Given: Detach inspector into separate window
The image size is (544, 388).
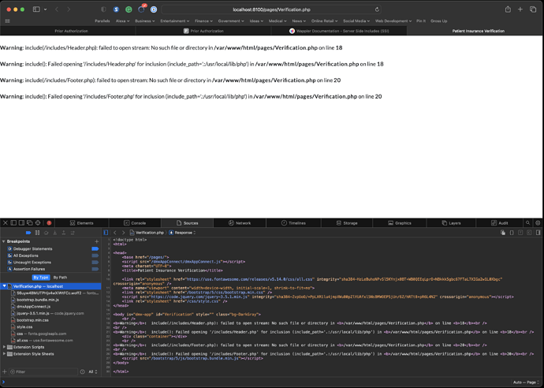Looking at the screenshot, I should click(x=30, y=223).
